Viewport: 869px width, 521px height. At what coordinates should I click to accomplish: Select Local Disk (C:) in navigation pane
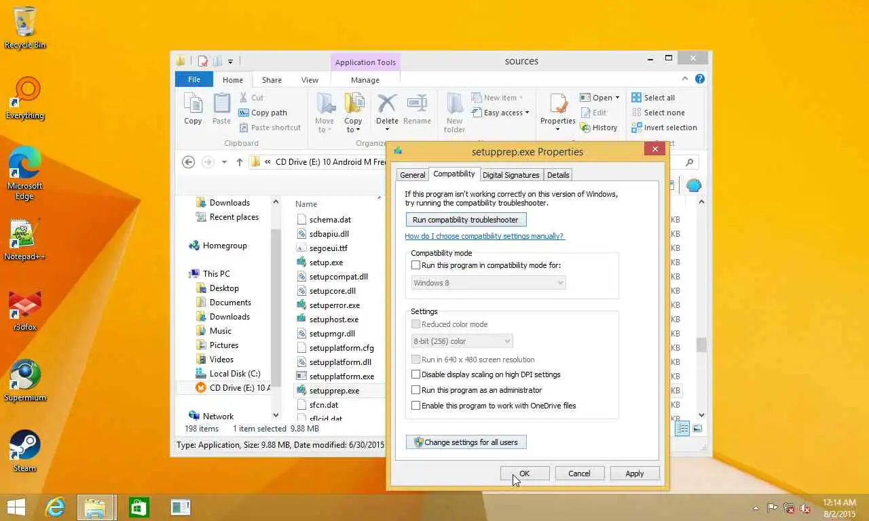pos(235,374)
